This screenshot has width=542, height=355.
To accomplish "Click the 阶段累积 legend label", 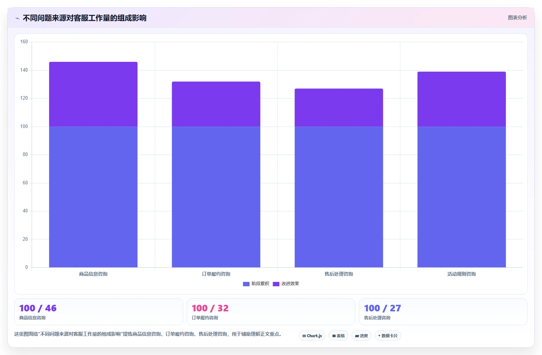I will pyautogui.click(x=260, y=284).
